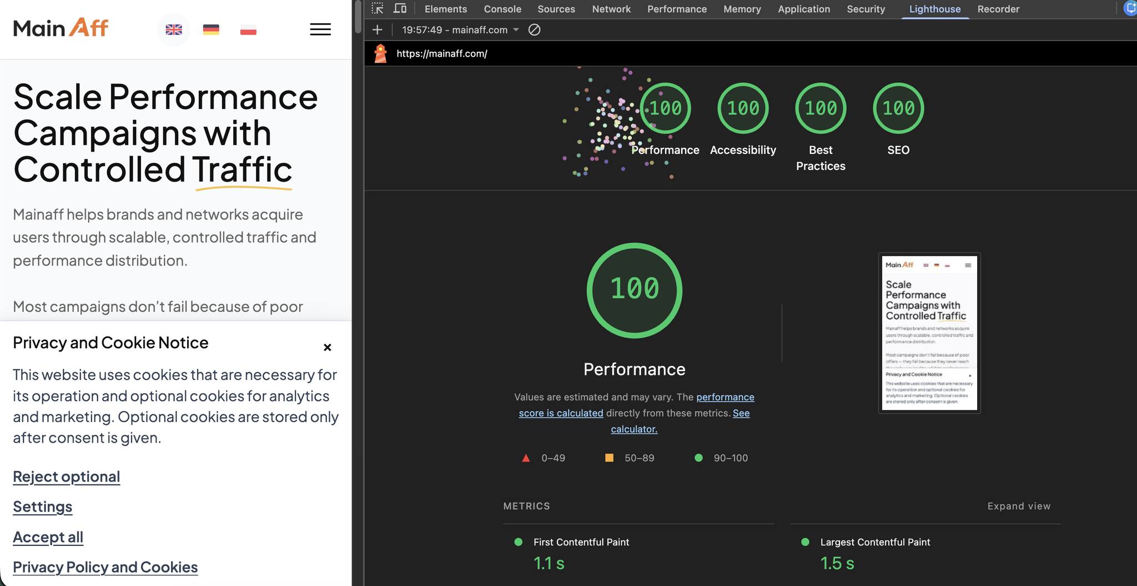Viewport: 1137px width, 586px height.
Task: Open Privacy Policy and Cookies link
Action: (105, 567)
